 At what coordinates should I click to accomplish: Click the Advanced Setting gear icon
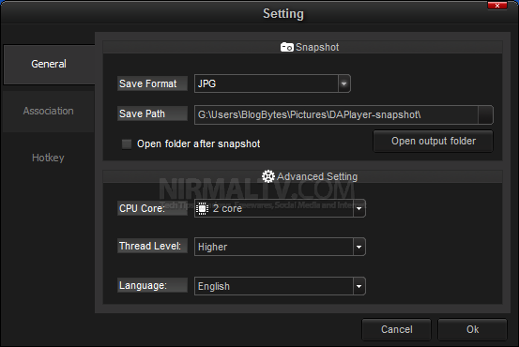point(268,176)
